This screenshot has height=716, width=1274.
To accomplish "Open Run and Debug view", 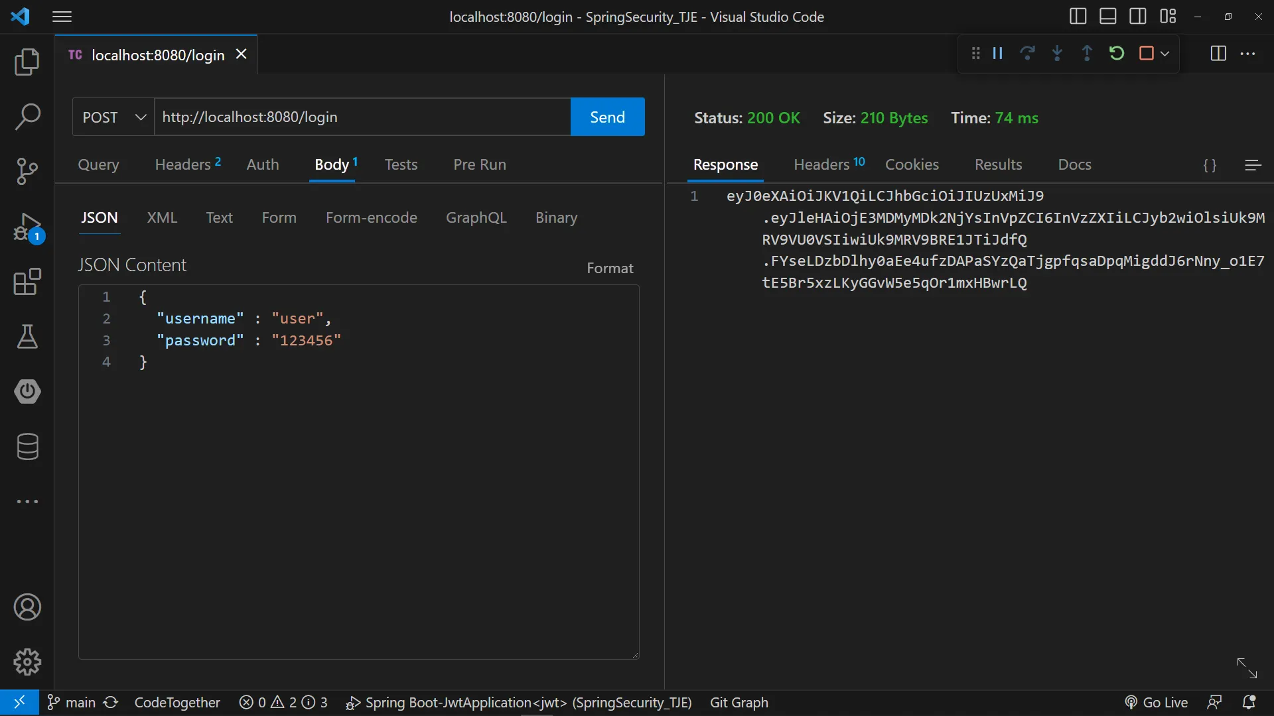I will pos(27,227).
